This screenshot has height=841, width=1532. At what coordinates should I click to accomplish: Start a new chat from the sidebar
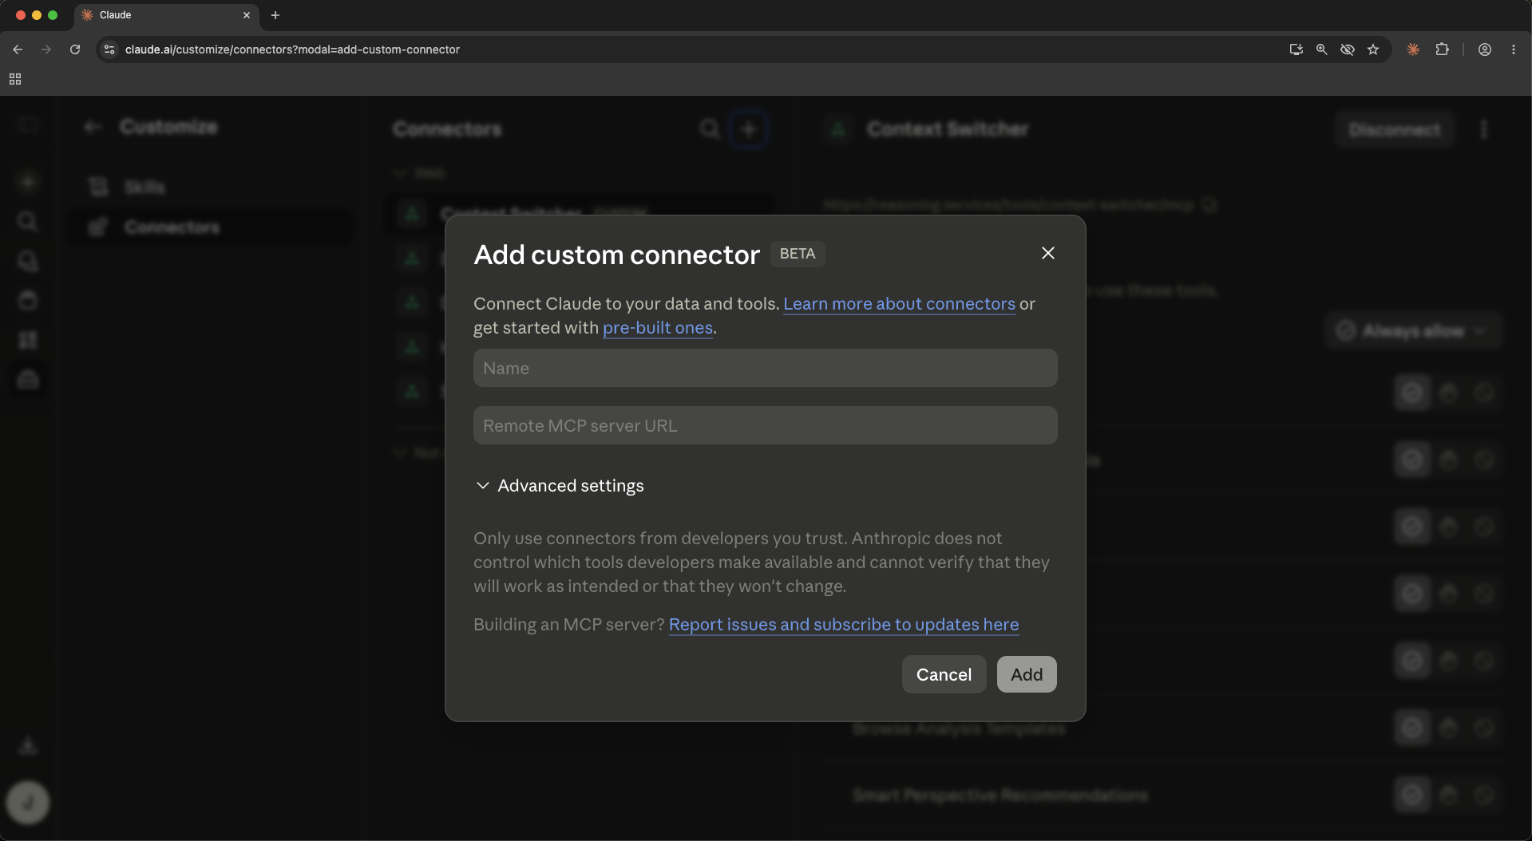tap(28, 182)
